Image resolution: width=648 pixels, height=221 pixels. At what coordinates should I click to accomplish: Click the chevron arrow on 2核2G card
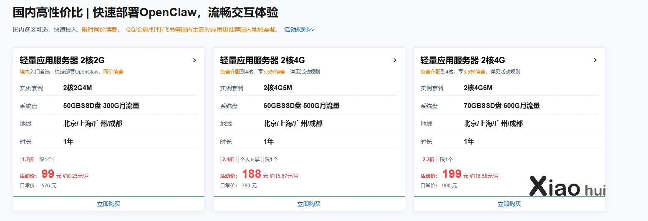(x=194, y=61)
